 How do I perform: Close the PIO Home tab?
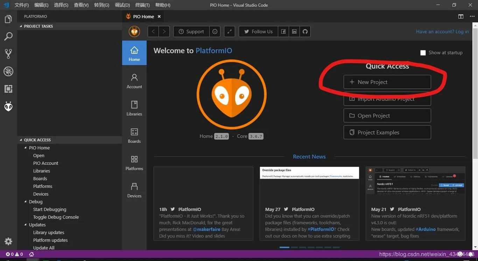pyautogui.click(x=159, y=16)
